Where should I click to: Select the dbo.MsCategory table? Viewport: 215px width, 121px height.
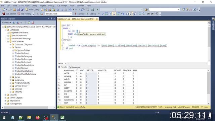(x=25, y=56)
